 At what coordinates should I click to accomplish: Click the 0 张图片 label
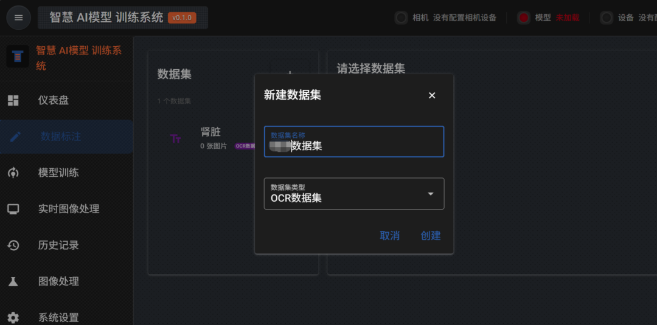coord(214,146)
